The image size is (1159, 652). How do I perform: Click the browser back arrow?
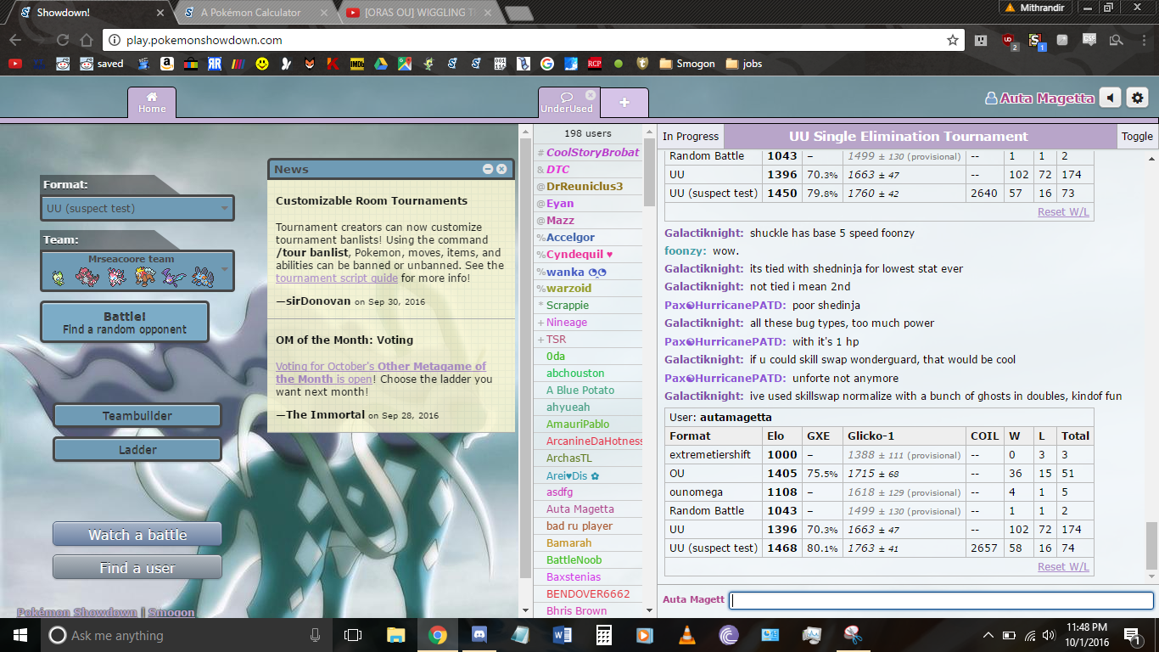pos(15,40)
